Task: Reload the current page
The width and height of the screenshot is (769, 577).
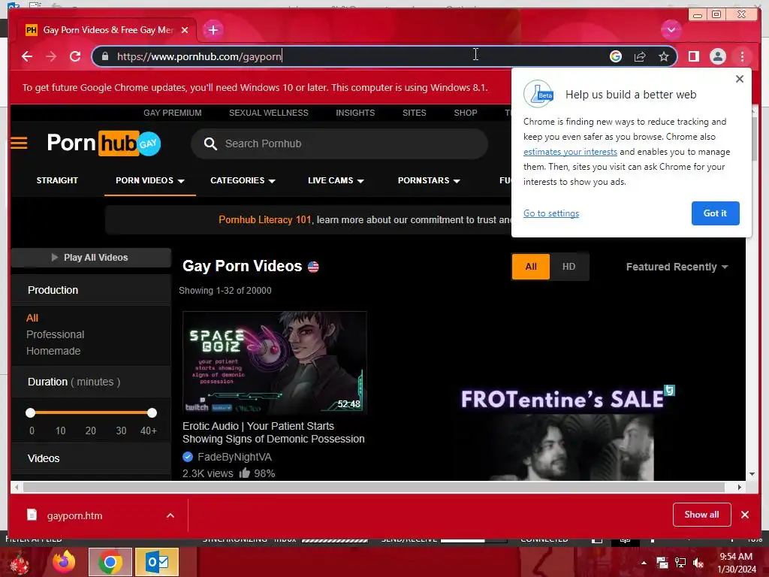Action: point(75,56)
